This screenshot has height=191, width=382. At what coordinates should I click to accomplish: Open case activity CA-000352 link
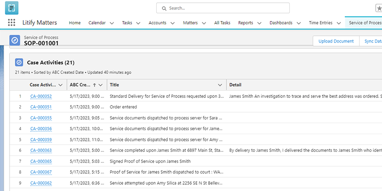coord(41,96)
